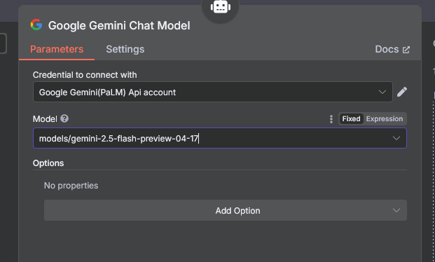Expand the Model list chevron
435x262 pixels.
[x=396, y=138]
